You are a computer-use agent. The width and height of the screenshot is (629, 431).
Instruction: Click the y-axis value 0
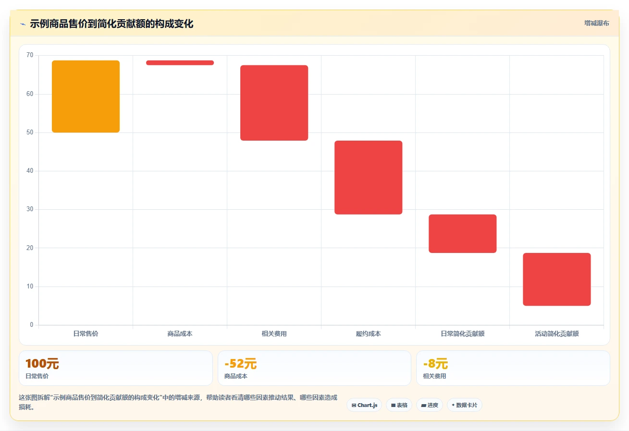coord(32,325)
